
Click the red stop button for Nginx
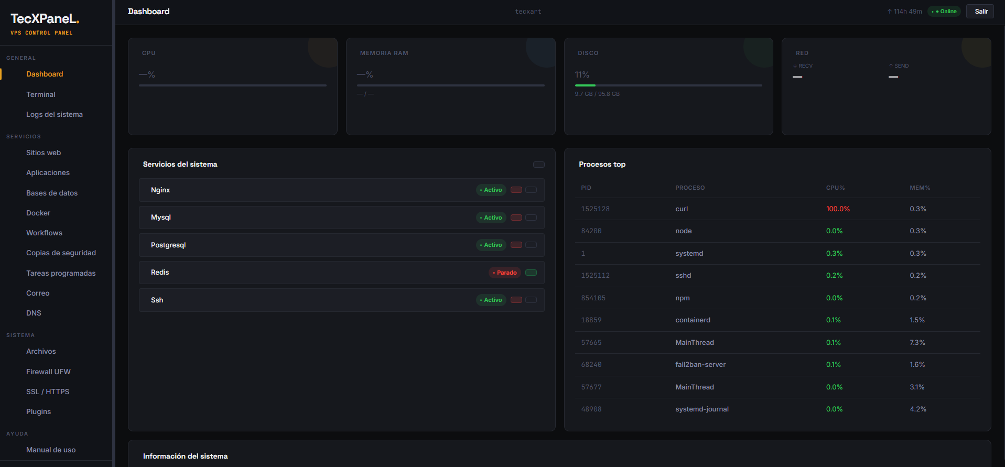[516, 190]
